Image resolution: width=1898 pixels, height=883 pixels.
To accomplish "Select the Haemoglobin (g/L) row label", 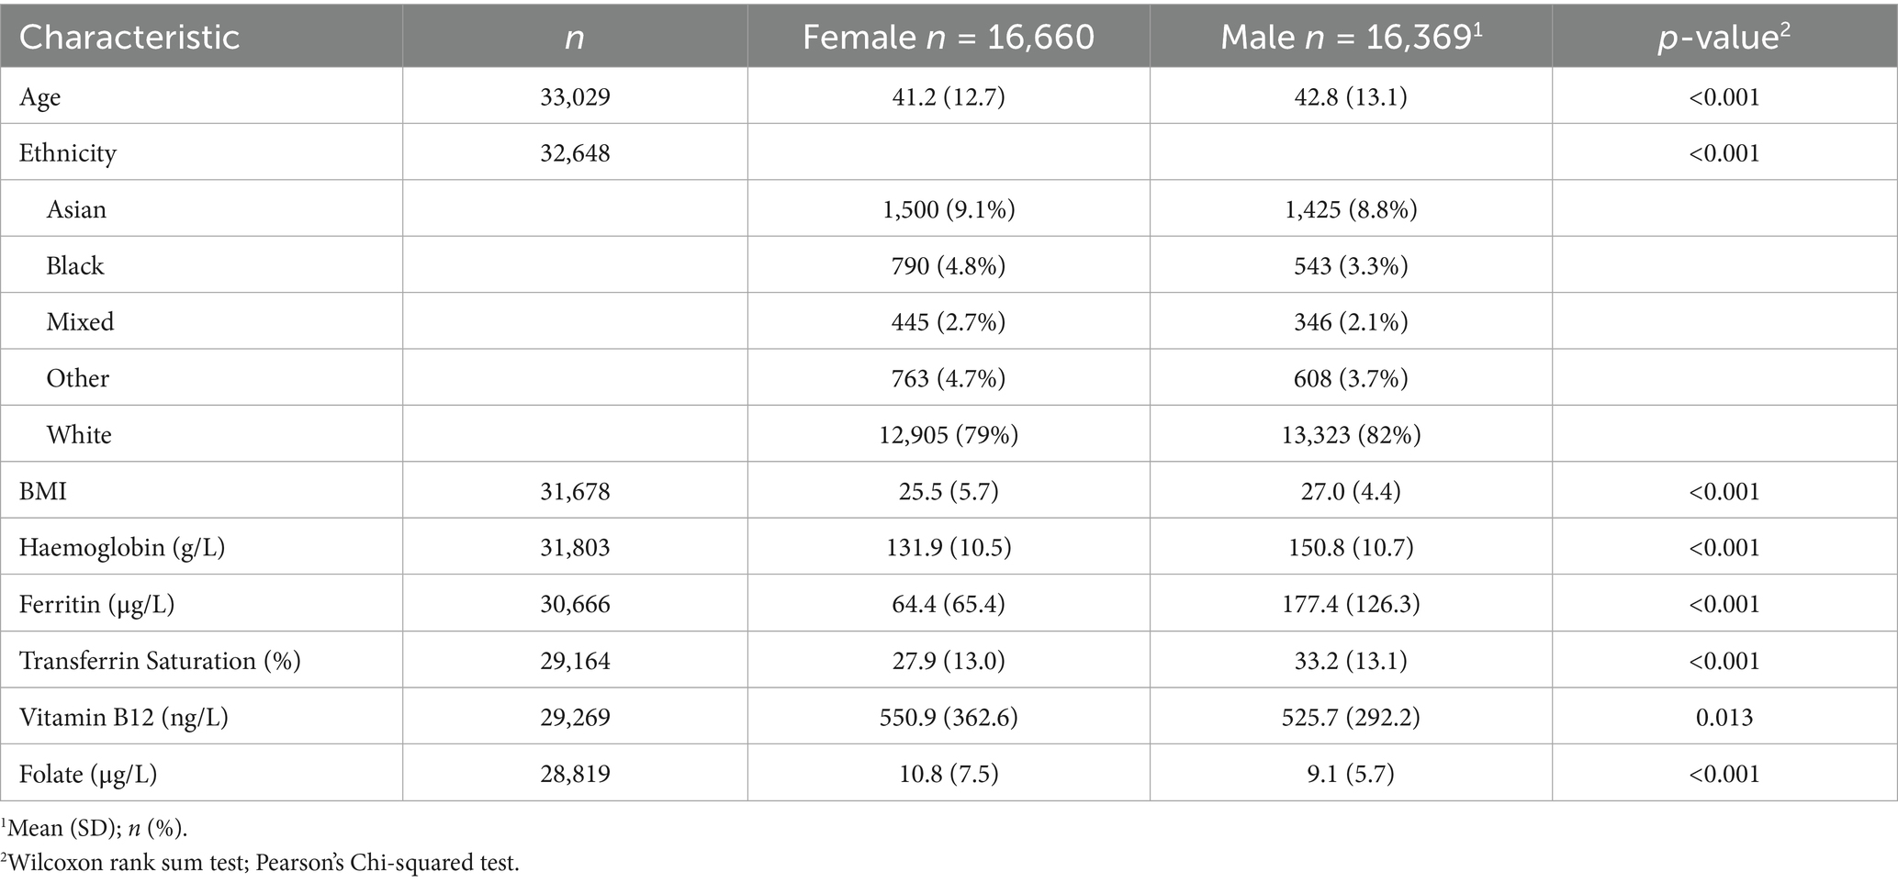I will click(122, 547).
